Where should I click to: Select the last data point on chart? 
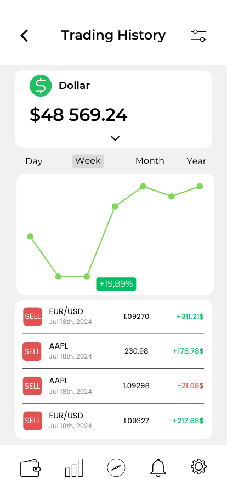tap(200, 186)
